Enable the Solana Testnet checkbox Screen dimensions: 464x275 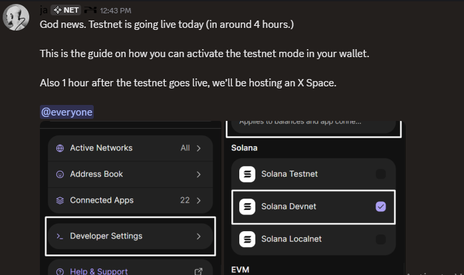(380, 174)
